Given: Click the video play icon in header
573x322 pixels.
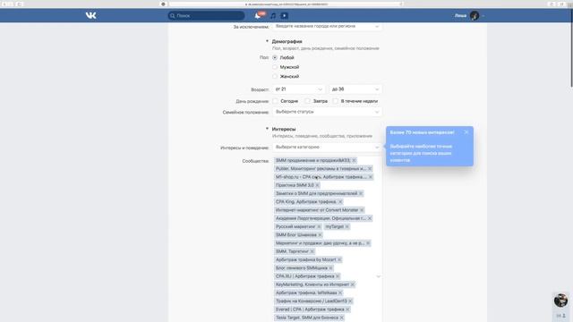Looking at the screenshot, I should point(285,16).
